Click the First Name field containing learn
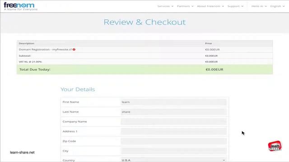The width and height of the screenshot is (289, 162). 173,102
